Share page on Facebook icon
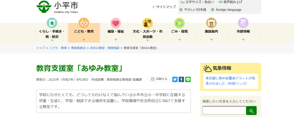 tap(181, 79)
